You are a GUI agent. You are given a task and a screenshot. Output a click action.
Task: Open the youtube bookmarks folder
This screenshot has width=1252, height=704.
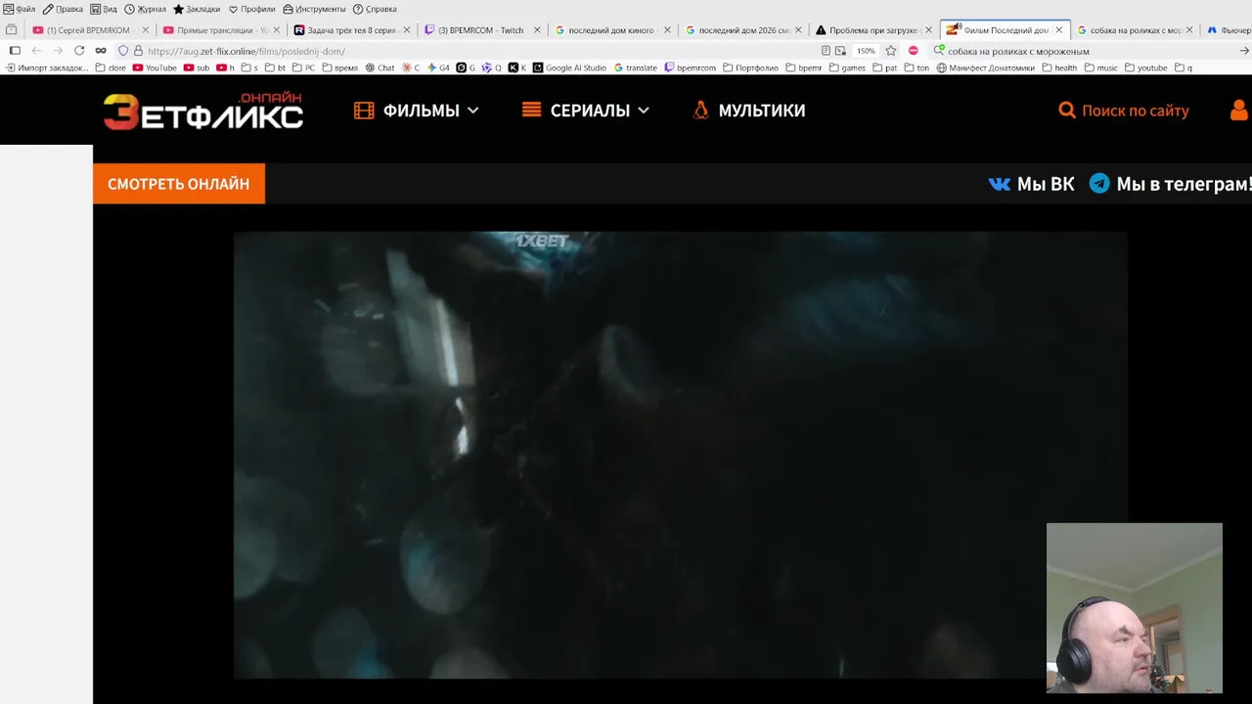click(x=1145, y=68)
